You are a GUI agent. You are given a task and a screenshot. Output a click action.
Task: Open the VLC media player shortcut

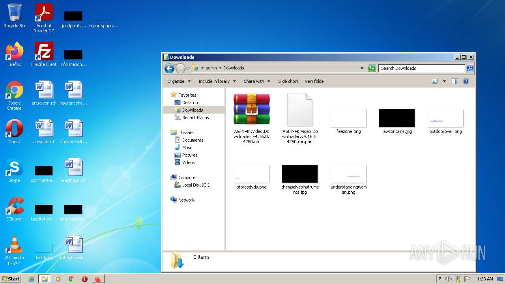[14, 250]
